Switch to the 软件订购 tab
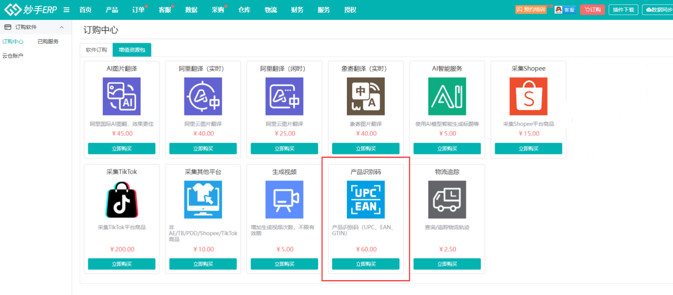The height and width of the screenshot is (295, 673). tap(96, 50)
